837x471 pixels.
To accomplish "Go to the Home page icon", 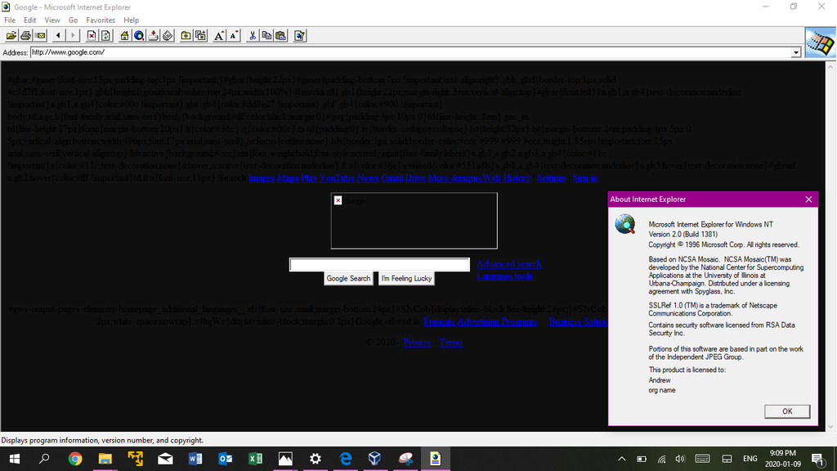I will [x=124, y=35].
